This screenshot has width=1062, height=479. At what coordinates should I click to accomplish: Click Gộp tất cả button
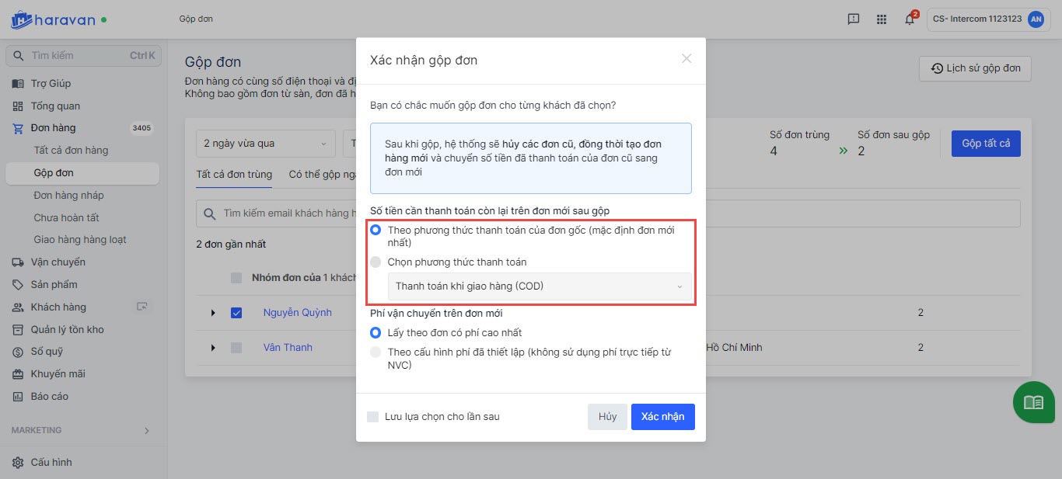point(986,144)
